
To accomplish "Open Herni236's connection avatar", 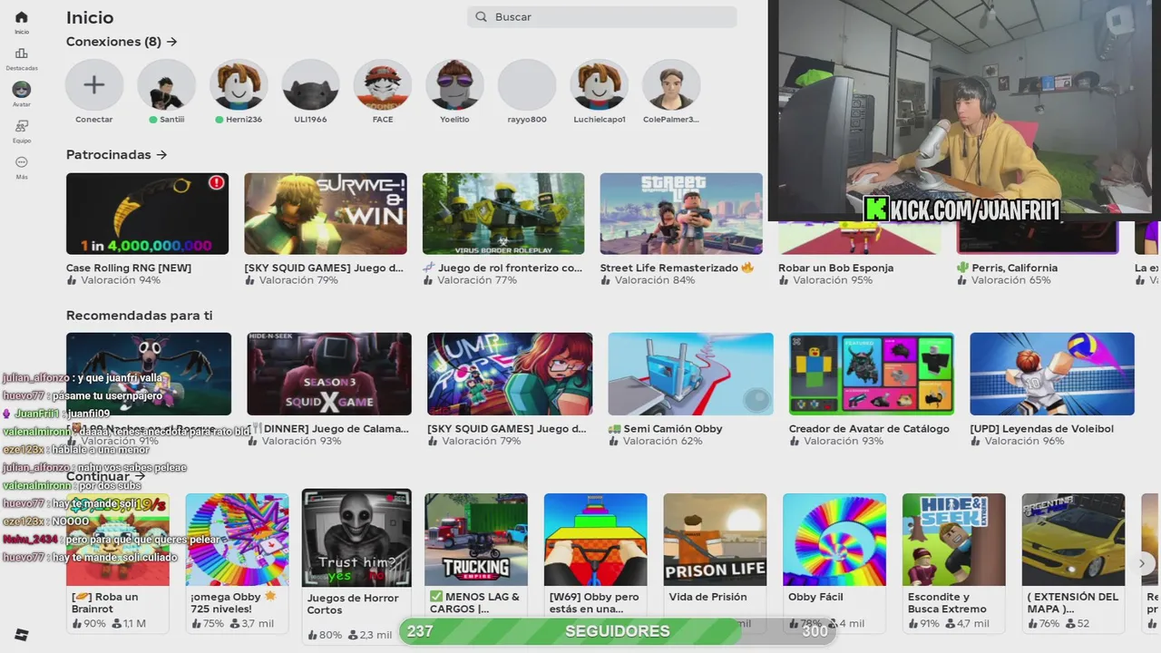I will coord(239,85).
